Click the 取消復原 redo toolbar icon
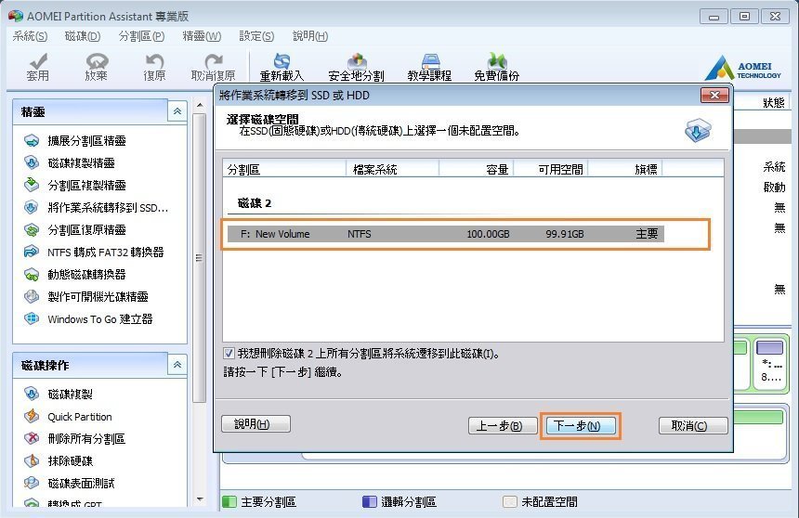This screenshot has height=518, width=799. coord(214,61)
